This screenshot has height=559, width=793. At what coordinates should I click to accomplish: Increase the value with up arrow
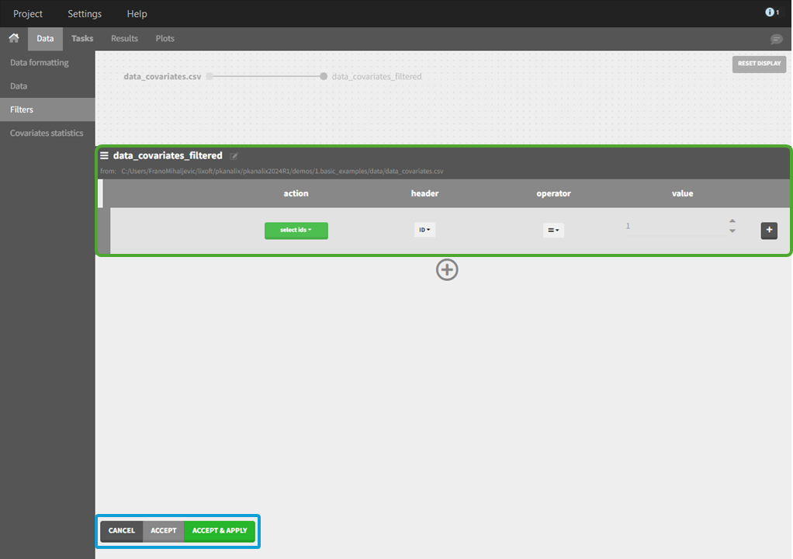(x=732, y=221)
